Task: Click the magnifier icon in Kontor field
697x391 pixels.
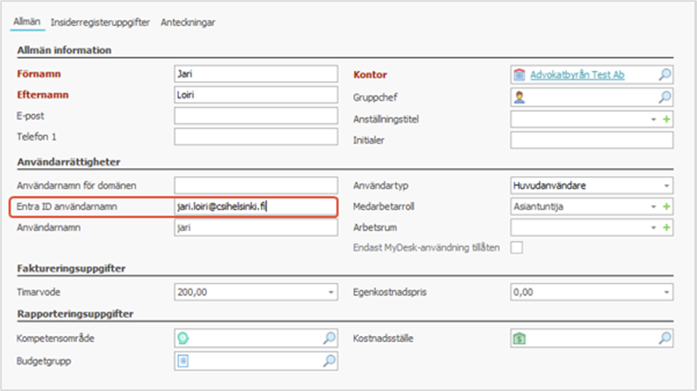Action: click(665, 75)
